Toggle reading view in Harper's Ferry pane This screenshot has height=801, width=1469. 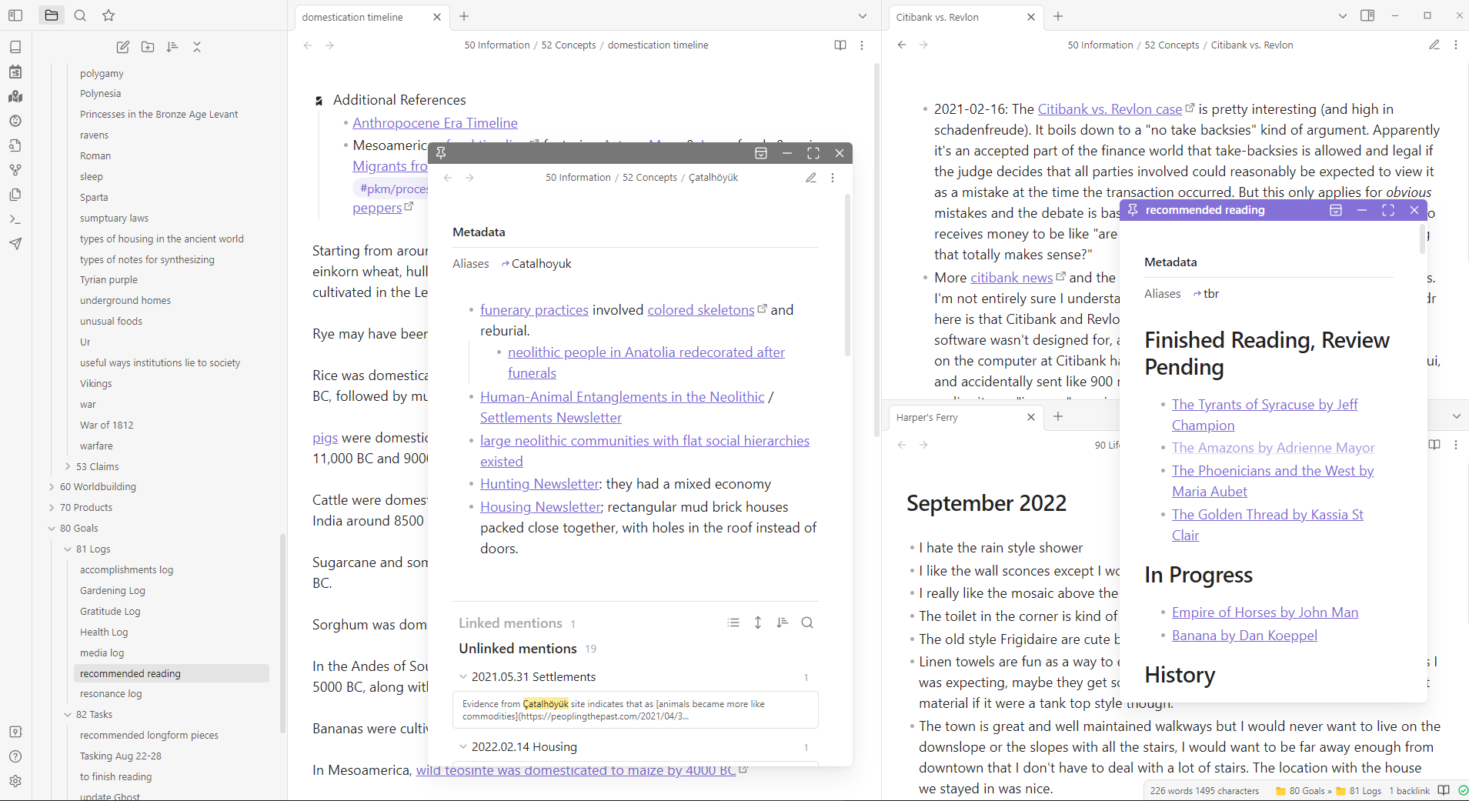pyautogui.click(x=1434, y=445)
